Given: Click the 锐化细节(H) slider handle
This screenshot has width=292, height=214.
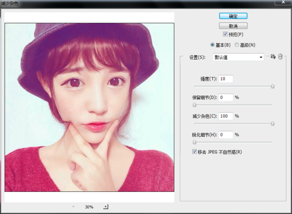Looking at the screenshot, I should click(194, 142).
